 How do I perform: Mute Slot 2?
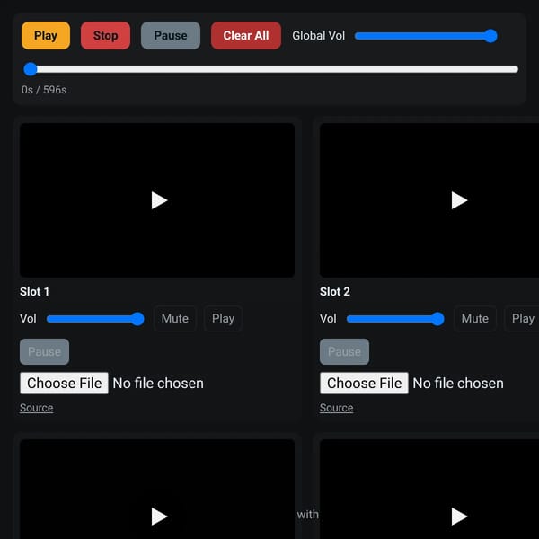474,318
